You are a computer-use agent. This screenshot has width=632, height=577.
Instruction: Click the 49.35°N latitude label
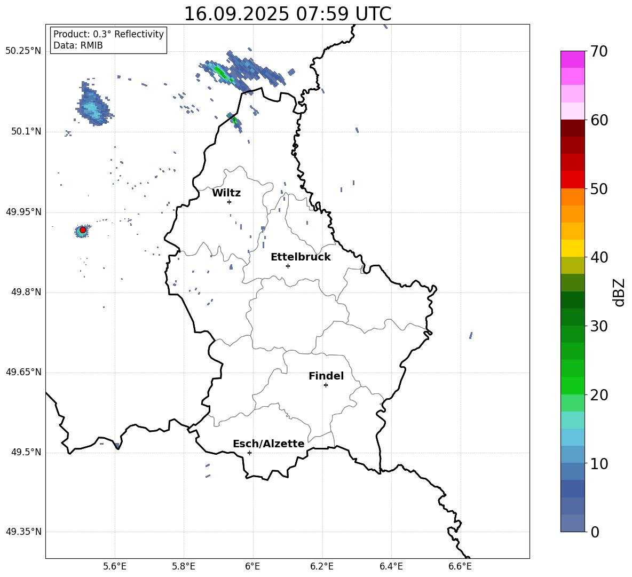(x=23, y=532)
